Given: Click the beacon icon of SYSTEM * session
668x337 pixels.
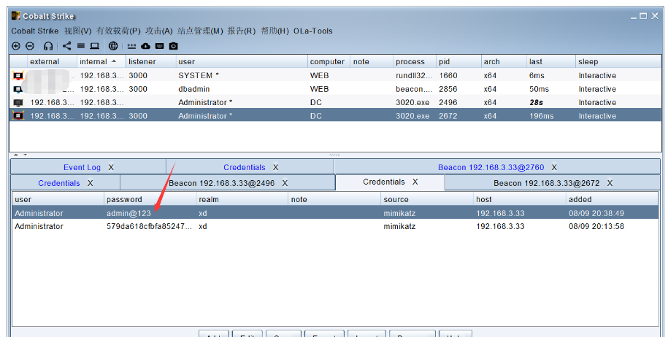Looking at the screenshot, I should 18,76.
